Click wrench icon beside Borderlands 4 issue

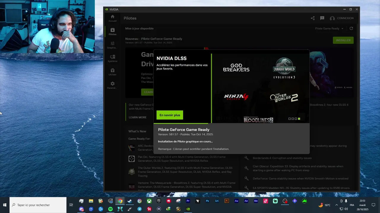click(246, 158)
